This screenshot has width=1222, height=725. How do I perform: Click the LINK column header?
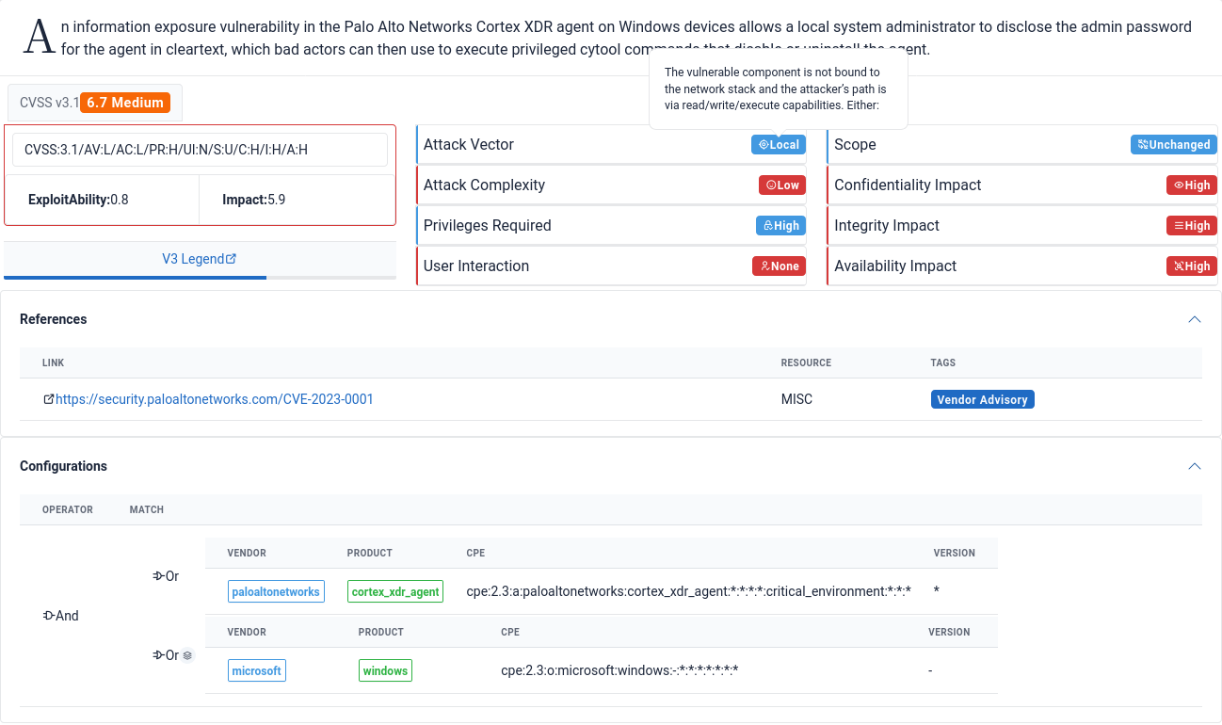(x=54, y=362)
